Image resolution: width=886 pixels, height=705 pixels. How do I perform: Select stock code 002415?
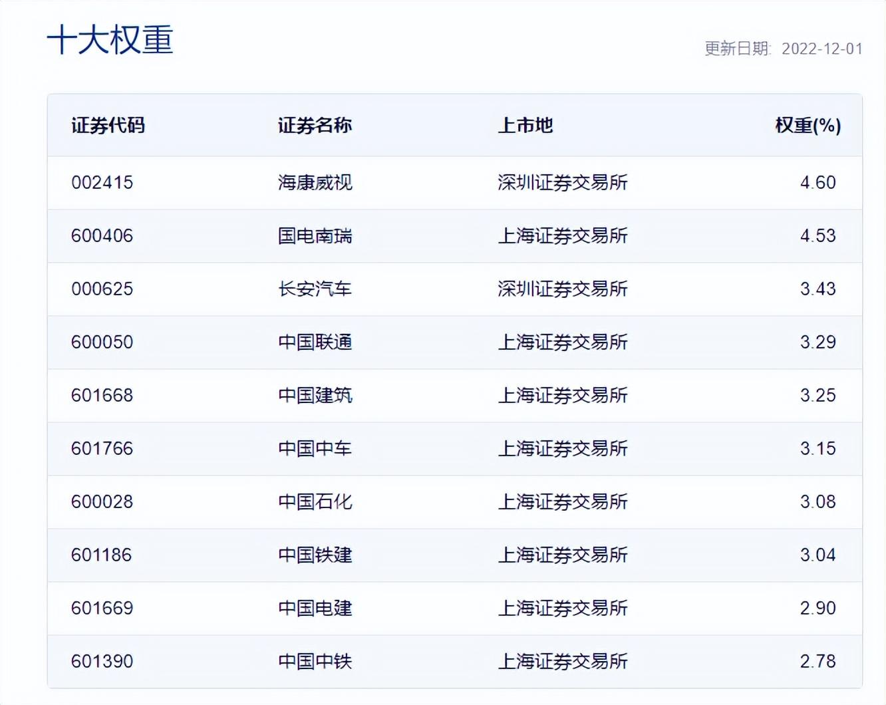coord(102,182)
